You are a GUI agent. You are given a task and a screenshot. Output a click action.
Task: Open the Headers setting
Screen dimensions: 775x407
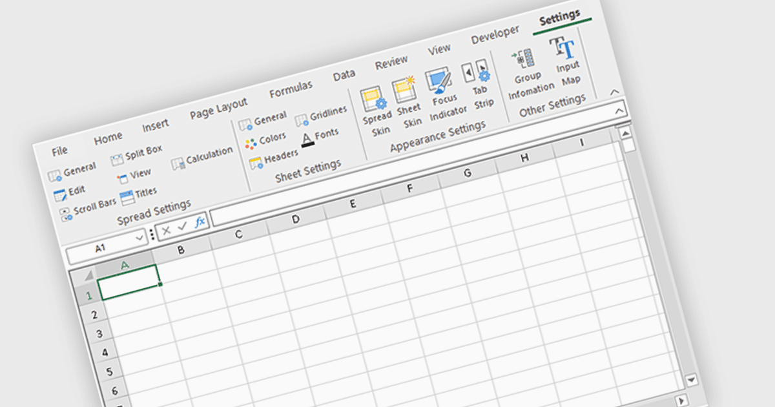coord(273,157)
